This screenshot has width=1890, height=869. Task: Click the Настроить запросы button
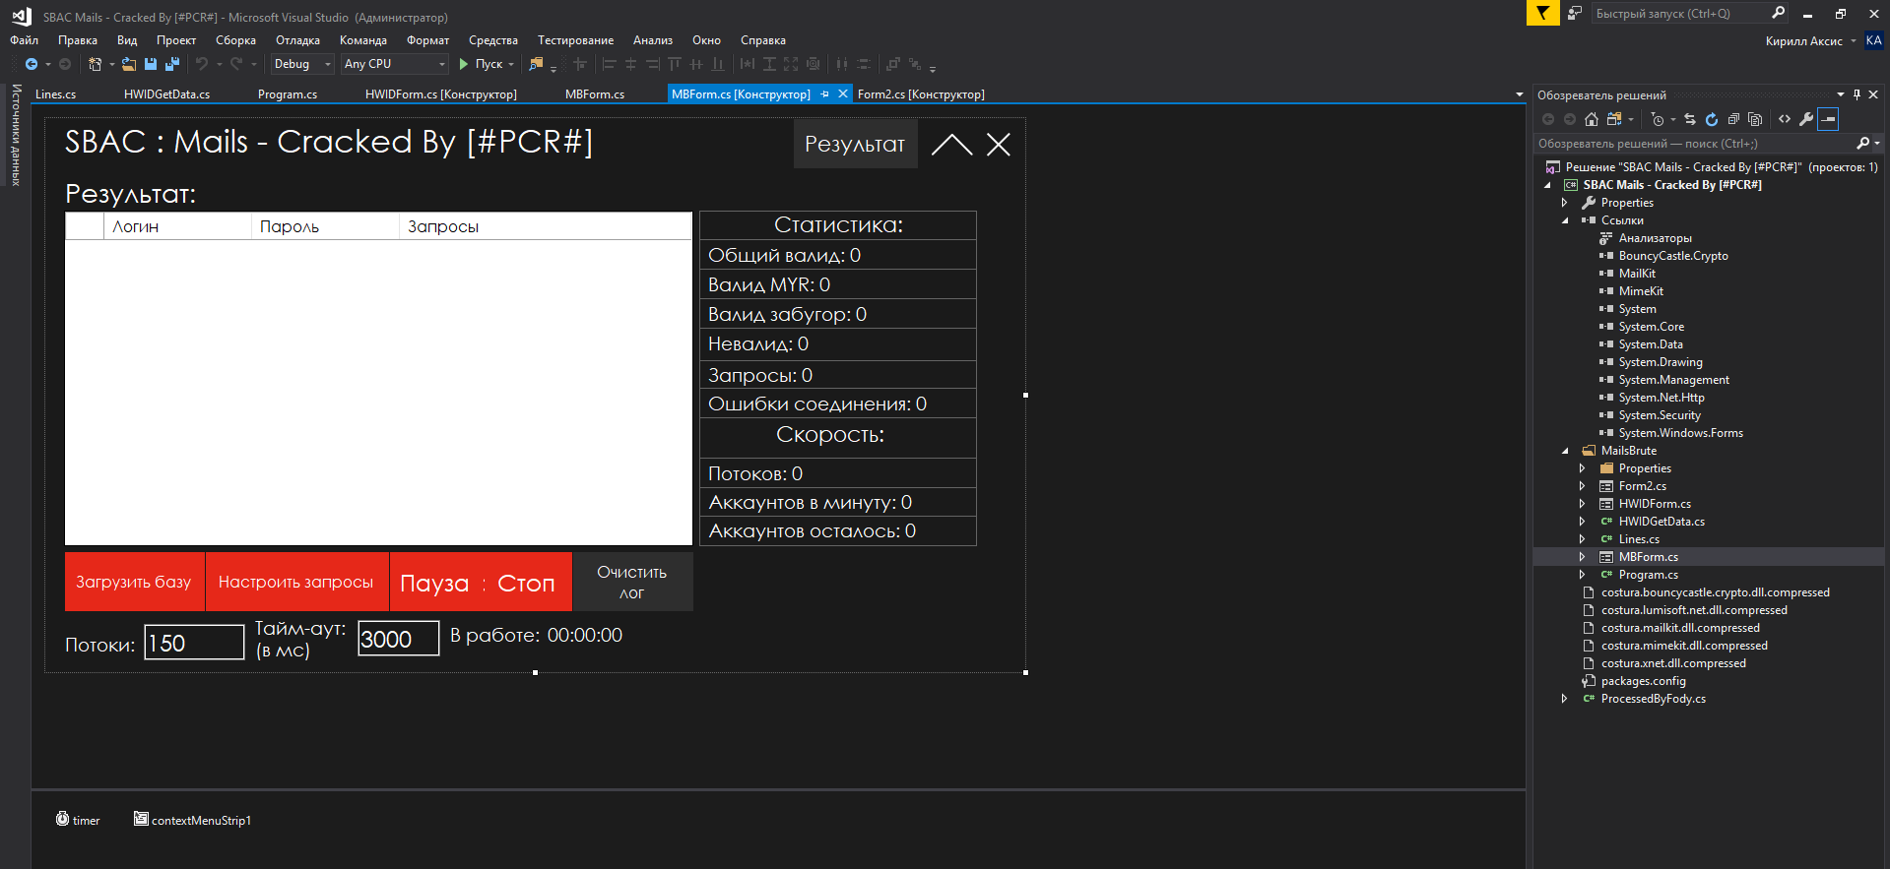pos(296,582)
